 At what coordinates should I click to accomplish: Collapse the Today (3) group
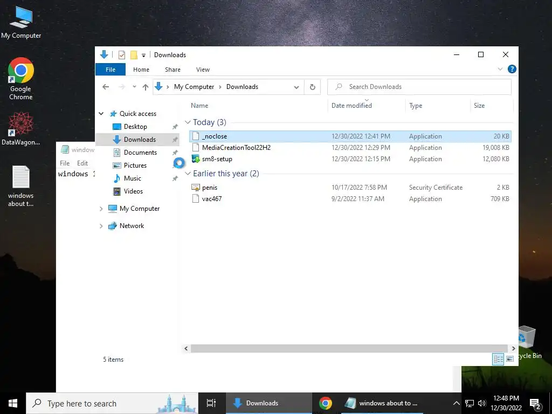188,122
